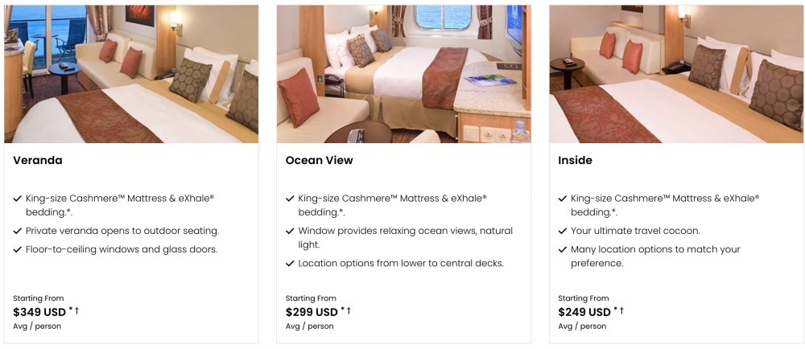Select the Veranda stateroom title
The height and width of the screenshot is (349, 805).
coord(38,160)
